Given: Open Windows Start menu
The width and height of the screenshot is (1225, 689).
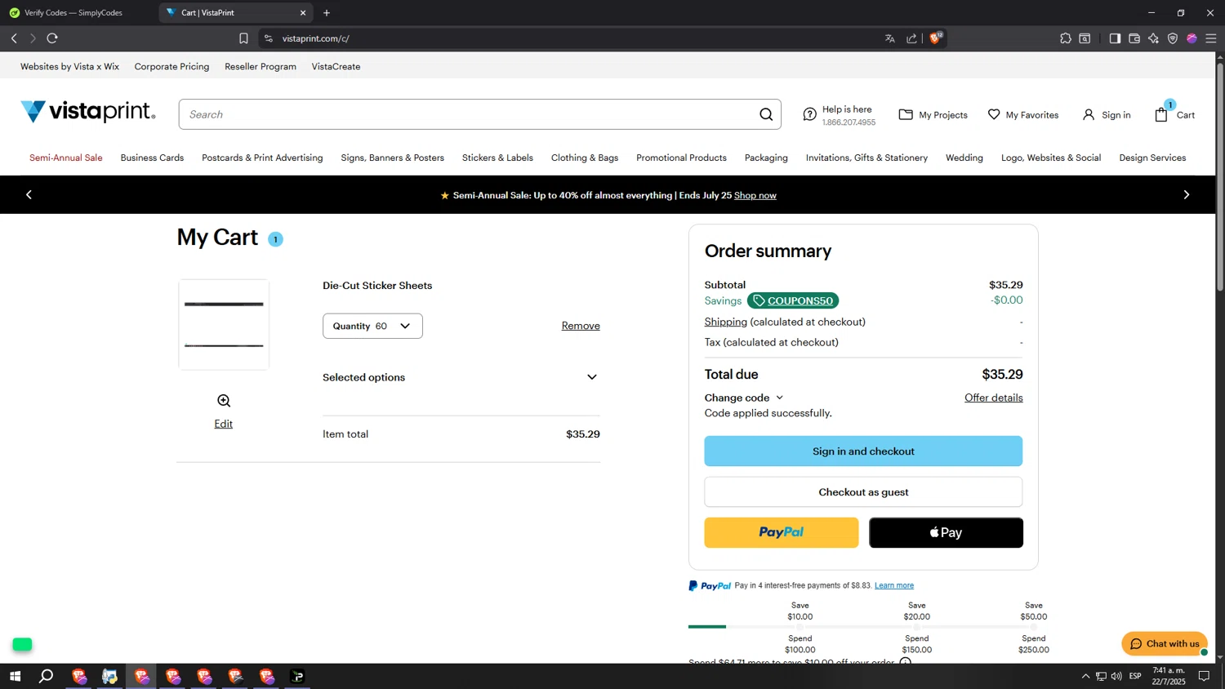Looking at the screenshot, I should pyautogui.click(x=15, y=676).
